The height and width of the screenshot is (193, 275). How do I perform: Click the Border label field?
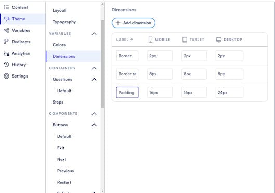[127, 56]
